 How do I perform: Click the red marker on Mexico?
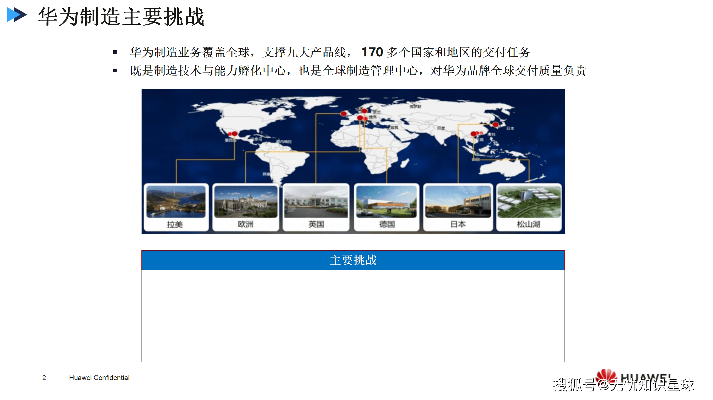tap(234, 134)
